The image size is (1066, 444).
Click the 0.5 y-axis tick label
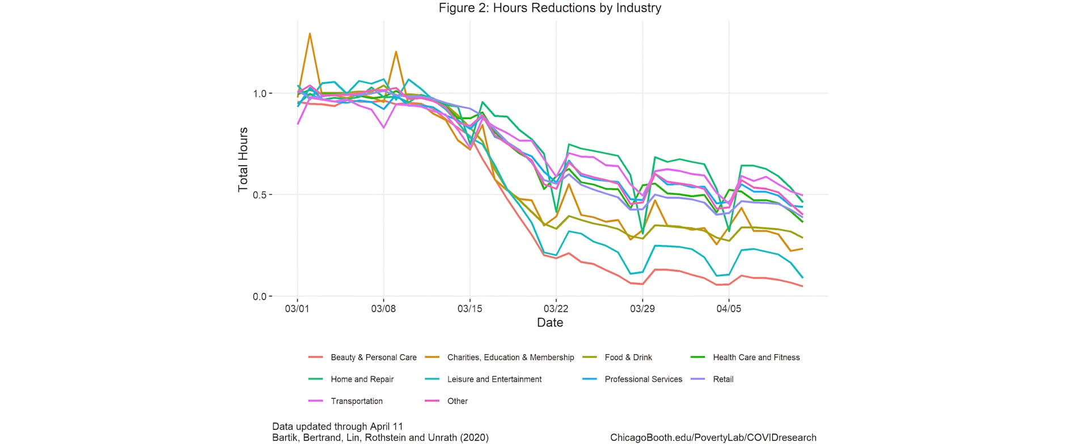(260, 194)
